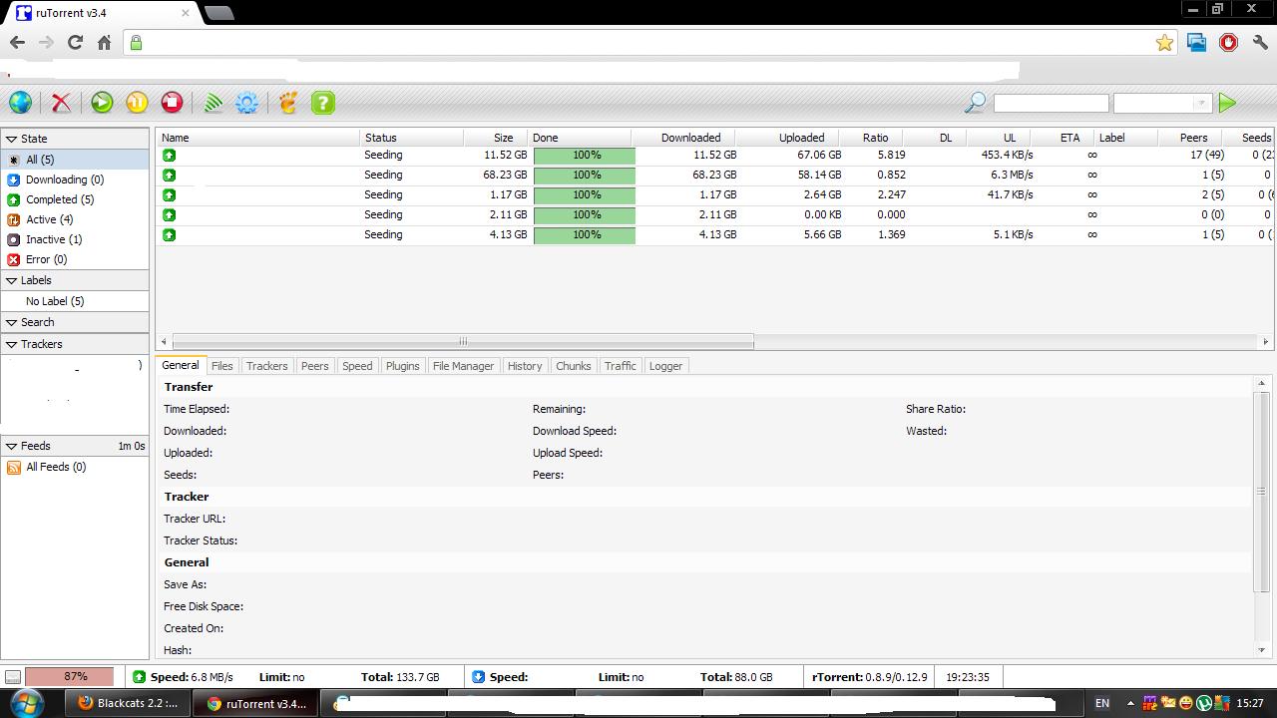1277x718 pixels.
Task: Switch to Blackcats Firefox window in taskbar
Action: coord(128,703)
